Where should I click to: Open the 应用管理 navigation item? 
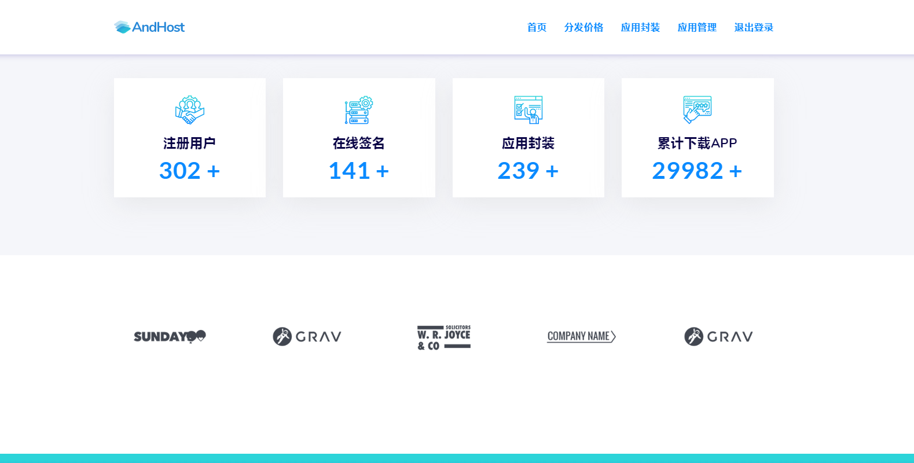point(697,27)
